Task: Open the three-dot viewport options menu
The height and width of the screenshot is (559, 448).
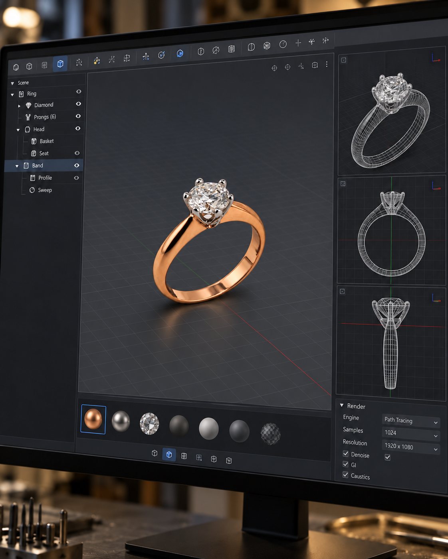Action: (x=327, y=64)
